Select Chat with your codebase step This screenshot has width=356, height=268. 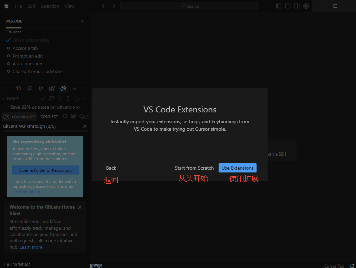pos(38,72)
